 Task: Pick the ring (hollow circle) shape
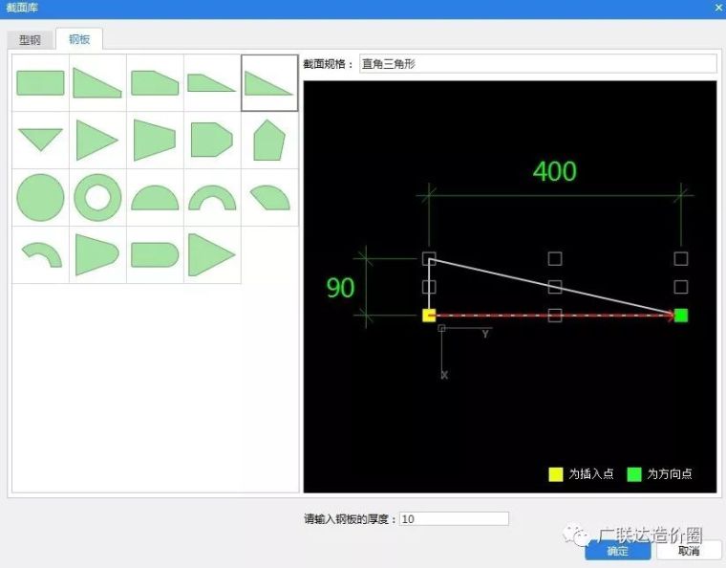coord(97,198)
